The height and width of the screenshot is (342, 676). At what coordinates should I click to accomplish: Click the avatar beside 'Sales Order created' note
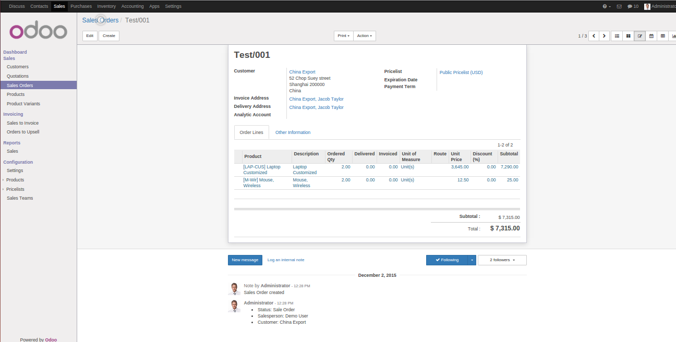(x=234, y=289)
